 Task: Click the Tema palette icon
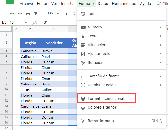pyautogui.click(x=83, y=14)
